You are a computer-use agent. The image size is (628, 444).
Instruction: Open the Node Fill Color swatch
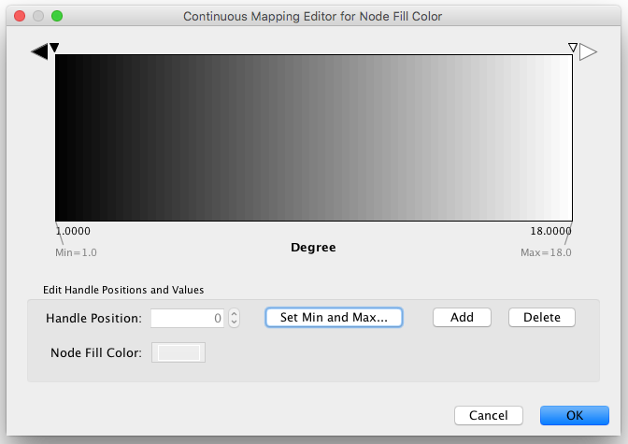(178, 352)
